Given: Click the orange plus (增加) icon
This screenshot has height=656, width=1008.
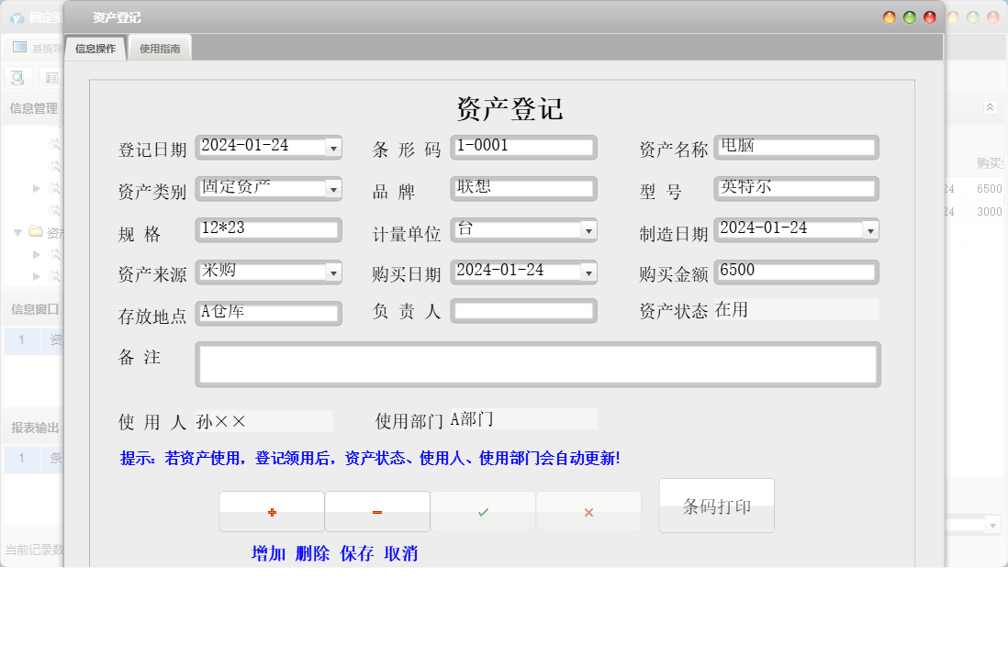Looking at the screenshot, I should pos(270,510).
